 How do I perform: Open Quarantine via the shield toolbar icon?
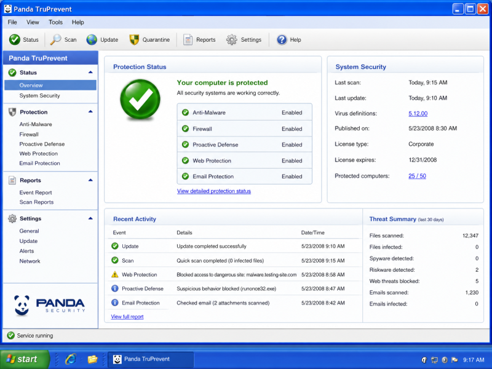(x=134, y=39)
